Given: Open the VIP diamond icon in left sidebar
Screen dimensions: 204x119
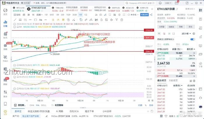Looking at the screenshot, I should pos(5,113).
